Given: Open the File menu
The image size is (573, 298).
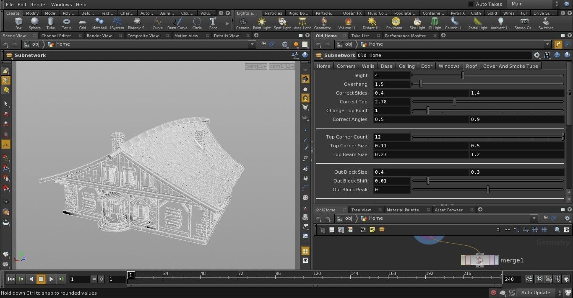Looking at the screenshot, I should [10, 5].
